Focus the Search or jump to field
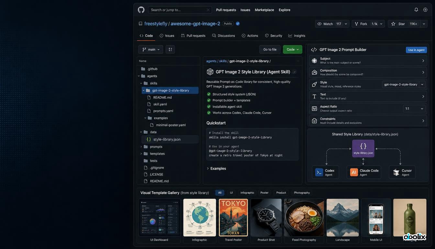 (x=180, y=10)
